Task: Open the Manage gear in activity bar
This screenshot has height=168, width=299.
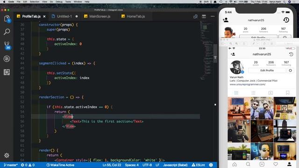Action: click(x=7, y=155)
